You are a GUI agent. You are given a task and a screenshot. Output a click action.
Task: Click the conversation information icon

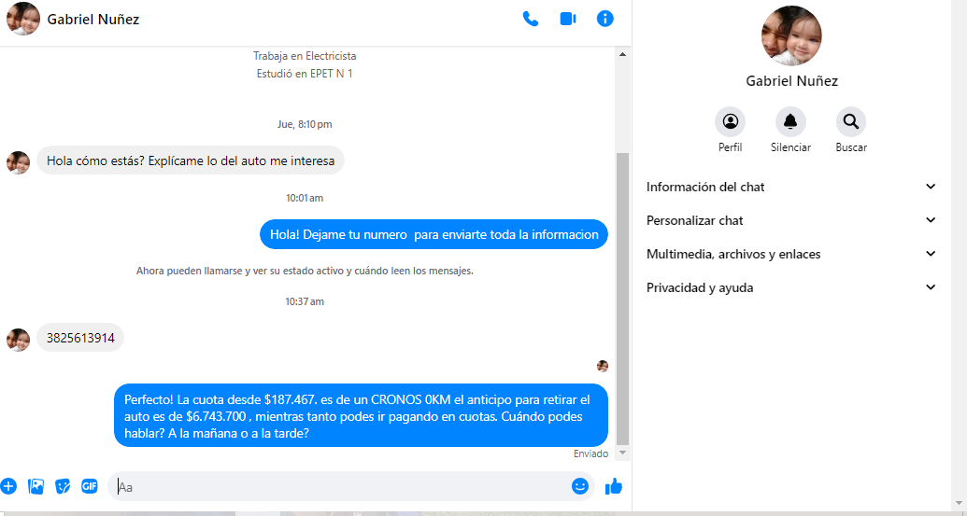tap(605, 19)
